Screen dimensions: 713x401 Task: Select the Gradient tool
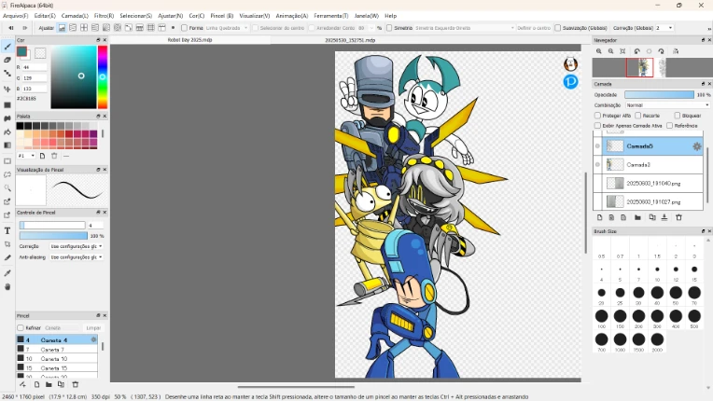point(7,145)
